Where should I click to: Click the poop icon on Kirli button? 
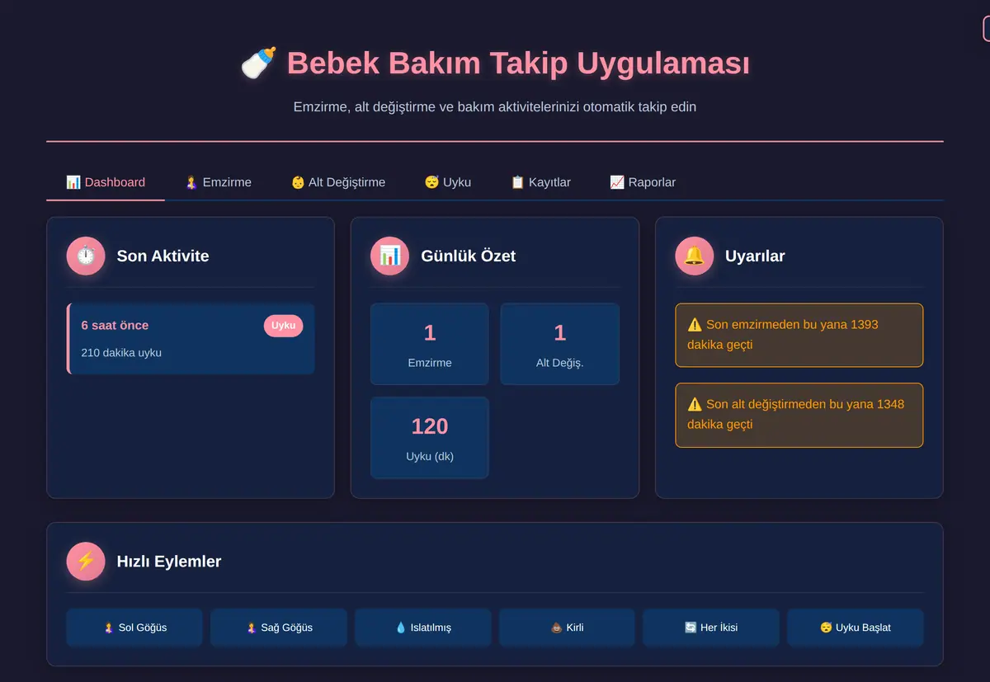point(556,628)
